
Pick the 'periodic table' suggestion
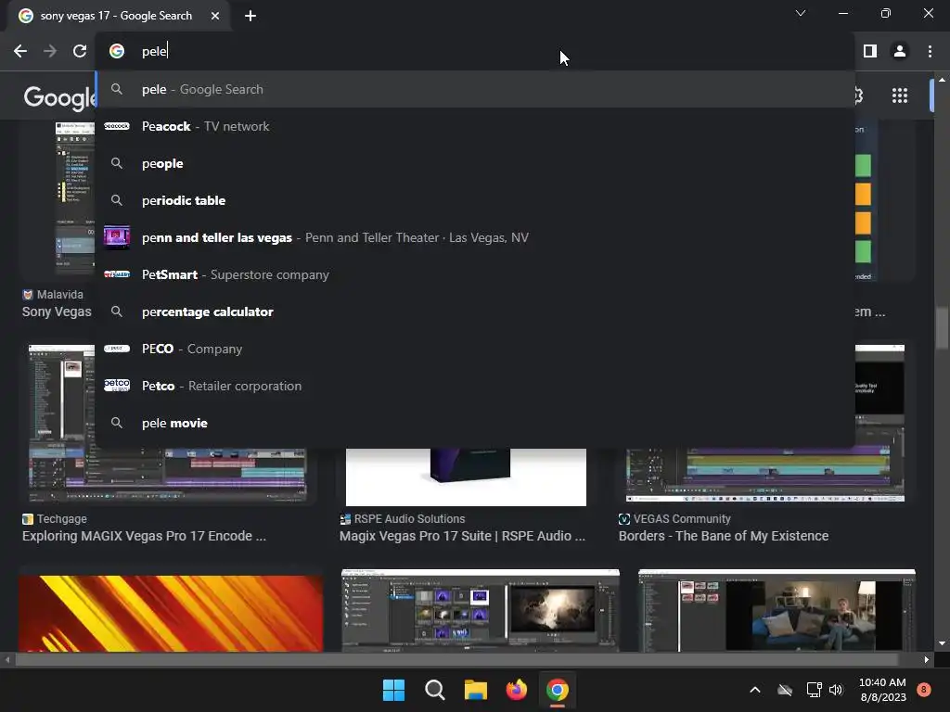pos(475,200)
